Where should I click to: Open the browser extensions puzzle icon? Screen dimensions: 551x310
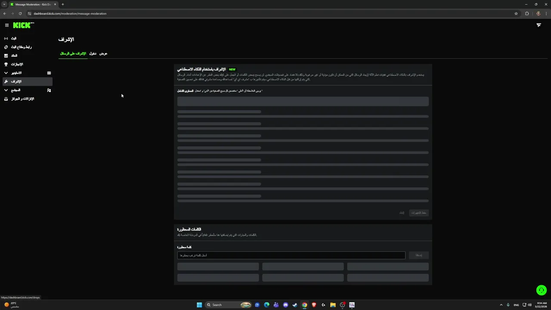coord(527,13)
